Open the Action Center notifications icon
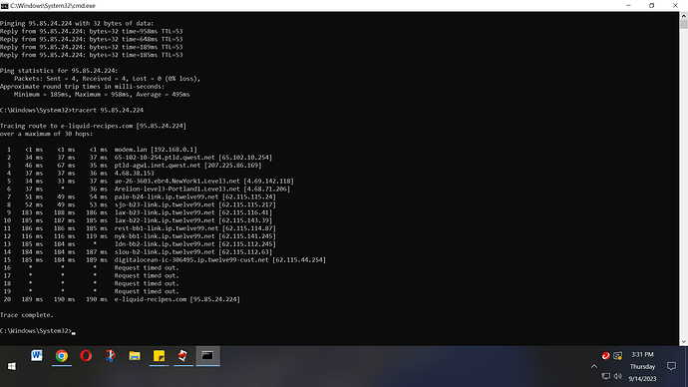The image size is (688, 387). [x=671, y=366]
